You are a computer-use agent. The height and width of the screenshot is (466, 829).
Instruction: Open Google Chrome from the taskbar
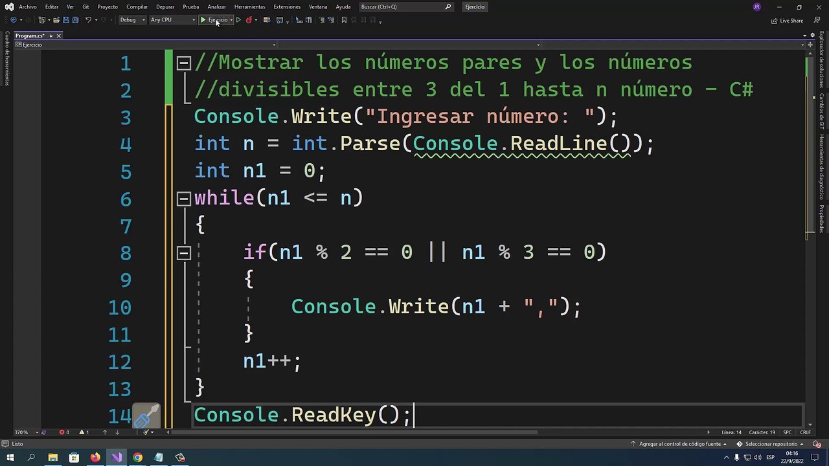point(137,458)
